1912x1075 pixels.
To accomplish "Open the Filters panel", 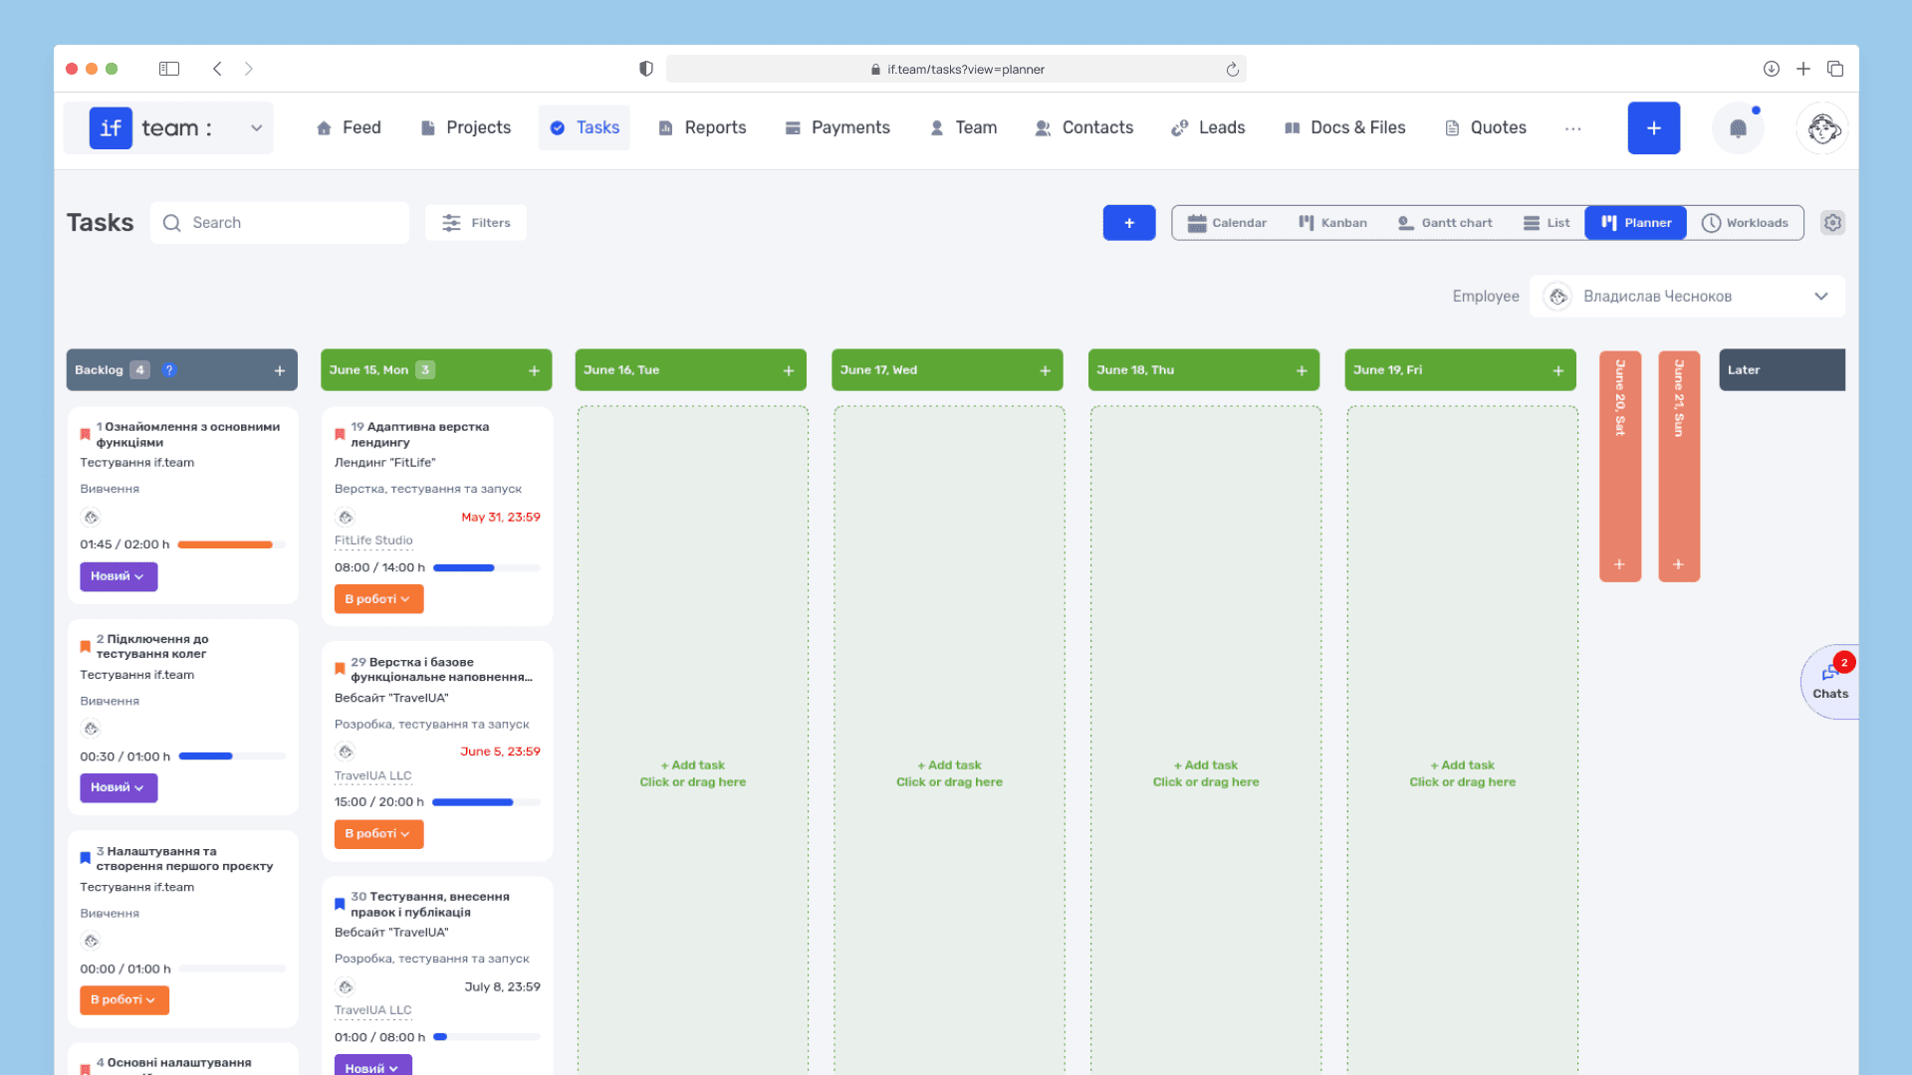I will [476, 223].
